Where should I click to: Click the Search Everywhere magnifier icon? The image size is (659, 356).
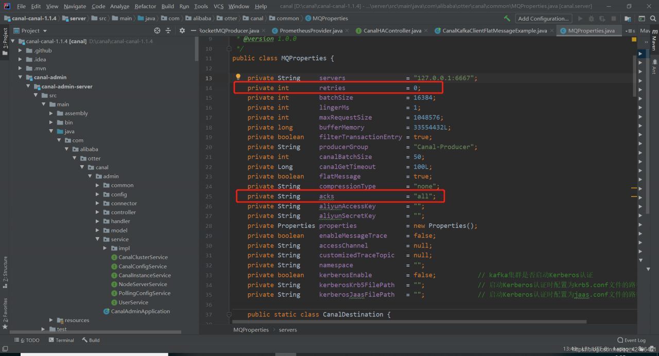coord(652,19)
